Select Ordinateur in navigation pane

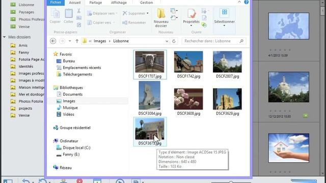[66, 141]
